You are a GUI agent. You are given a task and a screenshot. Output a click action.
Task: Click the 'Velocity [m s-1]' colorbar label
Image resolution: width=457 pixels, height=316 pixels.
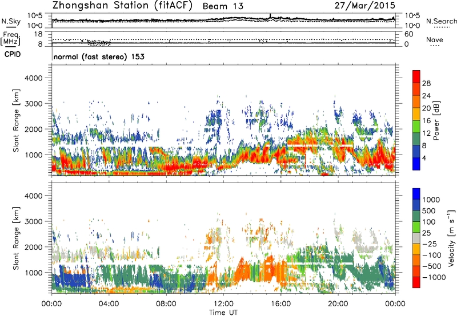pyautogui.click(x=451, y=238)
